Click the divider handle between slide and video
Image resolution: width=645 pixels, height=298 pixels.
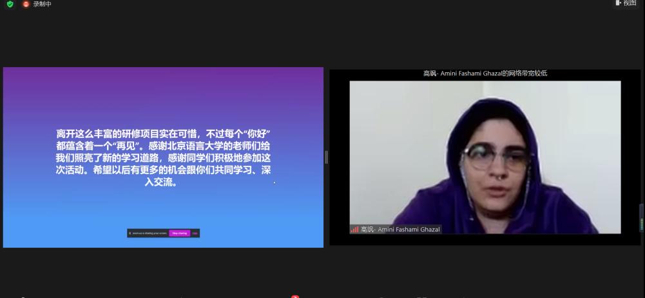click(326, 157)
